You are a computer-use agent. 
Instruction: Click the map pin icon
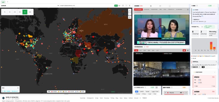tap(129, 6)
